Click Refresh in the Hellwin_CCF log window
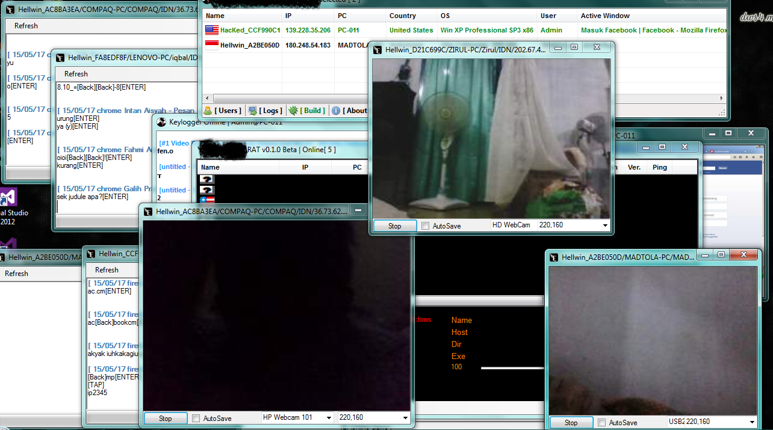 107,270
